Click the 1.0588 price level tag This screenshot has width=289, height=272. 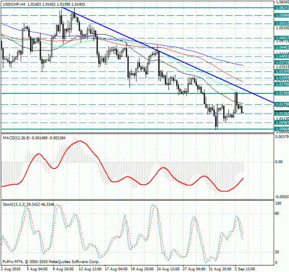point(282,15)
